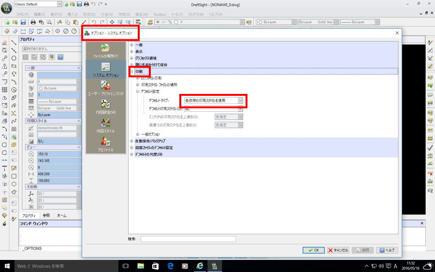Switch to 参照 tab in Properties panel

(x=46, y=215)
